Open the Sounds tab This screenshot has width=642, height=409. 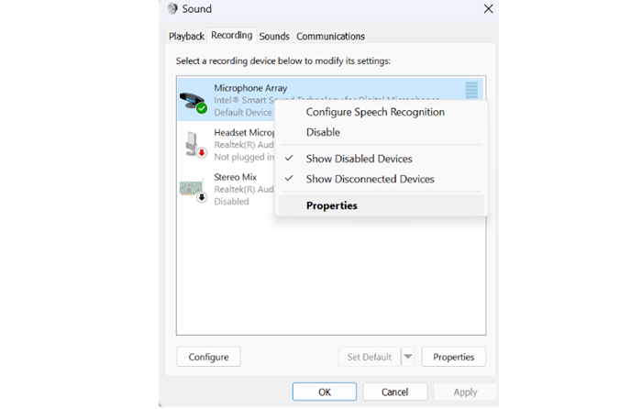tap(274, 37)
